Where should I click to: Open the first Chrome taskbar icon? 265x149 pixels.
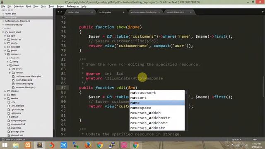pyautogui.click(x=100, y=145)
